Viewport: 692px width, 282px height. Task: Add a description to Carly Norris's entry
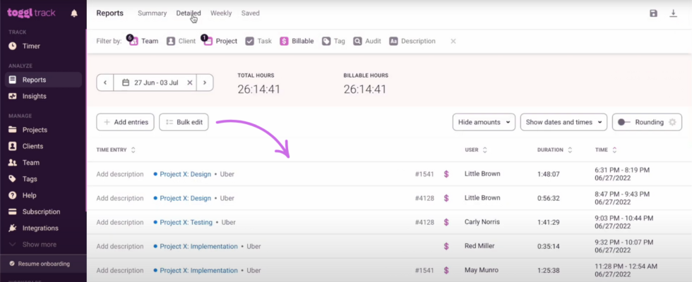(120, 222)
